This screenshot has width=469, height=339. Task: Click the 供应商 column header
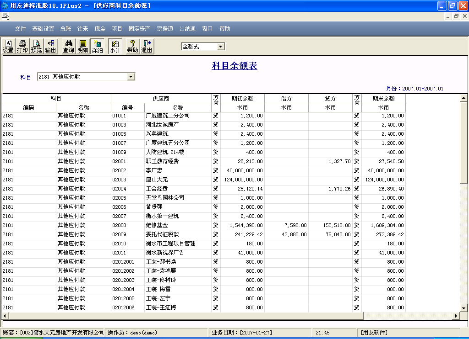(161, 99)
